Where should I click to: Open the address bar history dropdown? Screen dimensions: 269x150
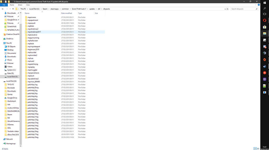pyautogui.click(x=225, y=9)
